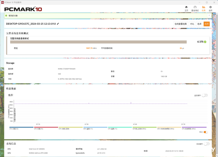
Task: Enable the 系统细节 switch
Action: click(x=206, y=144)
